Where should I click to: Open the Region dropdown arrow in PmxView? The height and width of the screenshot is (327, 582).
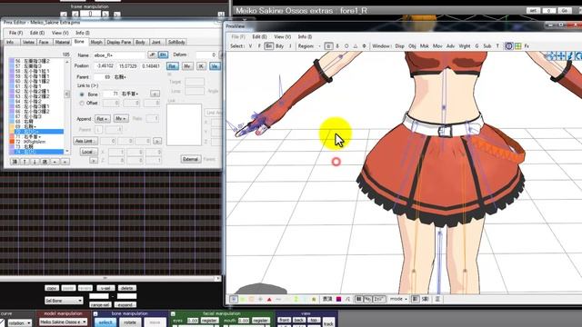pyautogui.click(x=319, y=46)
